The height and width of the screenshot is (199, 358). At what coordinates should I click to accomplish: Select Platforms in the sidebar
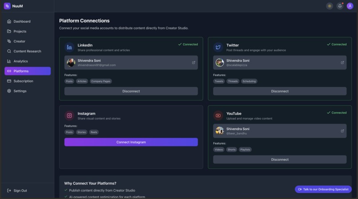(28, 71)
